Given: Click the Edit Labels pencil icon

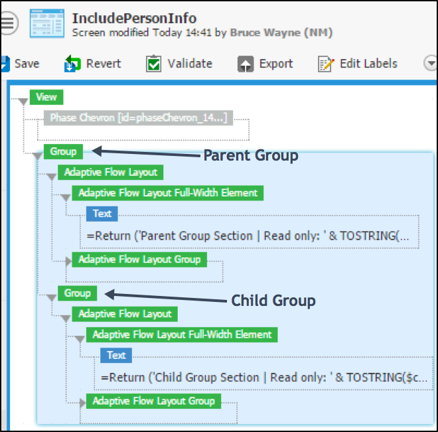Looking at the screenshot, I should (326, 64).
